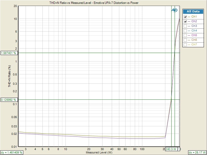Select the 0.125992 % cursor value box
207x155 pixels.
tap(9, 100)
